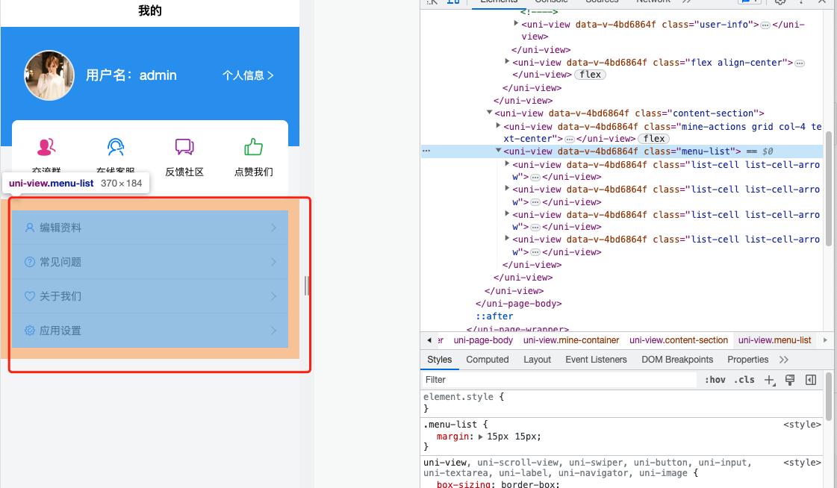Click the styles Filter input field

(x=560, y=380)
